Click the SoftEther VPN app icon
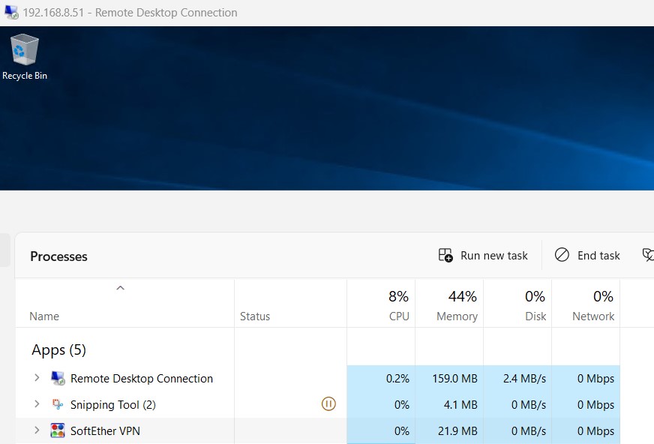The height and width of the screenshot is (444, 654). point(58,430)
